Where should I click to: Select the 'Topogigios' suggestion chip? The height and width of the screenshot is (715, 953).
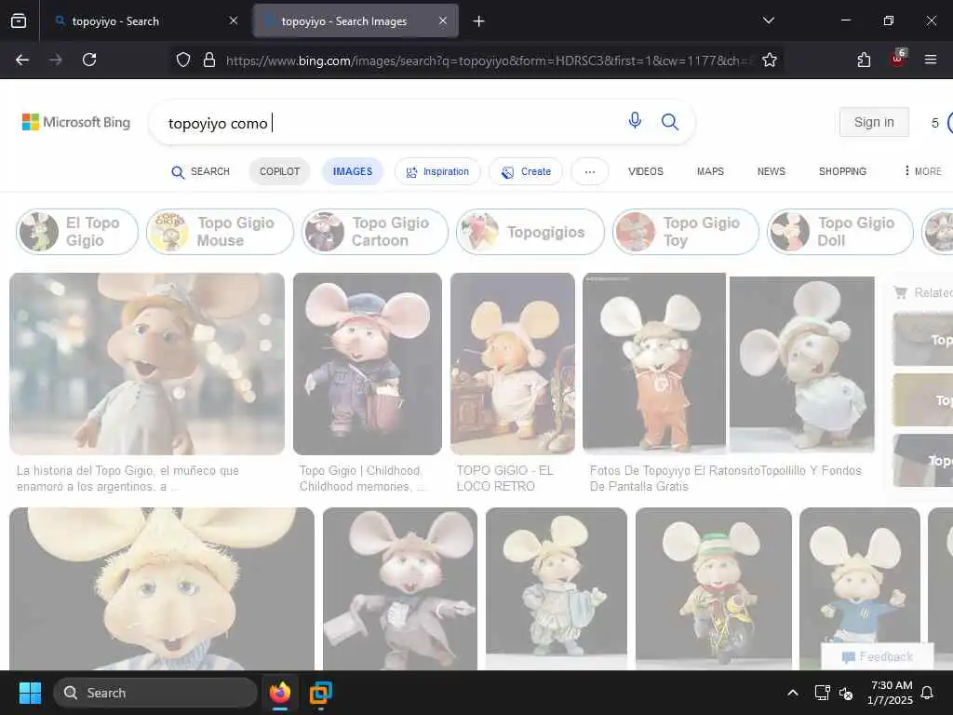530,232
